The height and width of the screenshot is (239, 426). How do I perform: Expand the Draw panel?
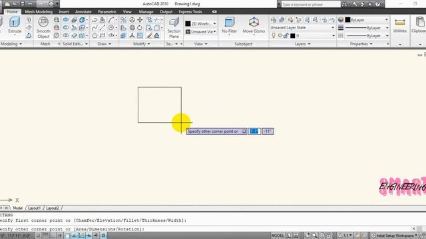105,44
